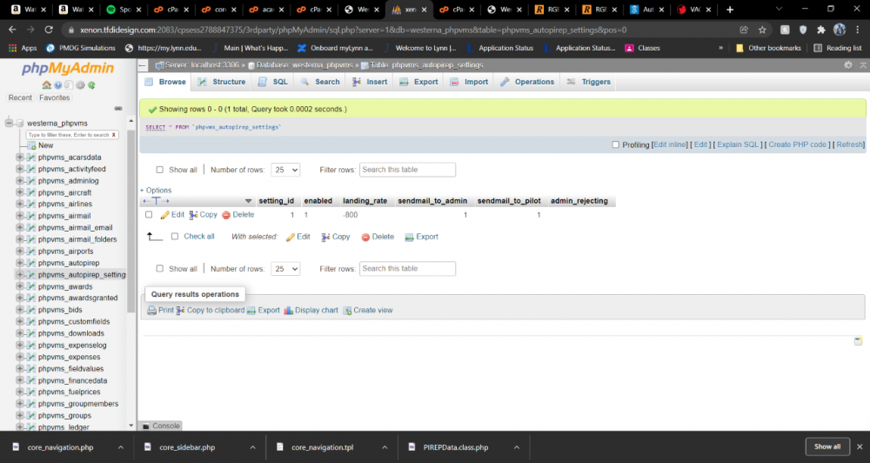This screenshot has width=870, height=463.
Task: Click the red Delete icon in the data row
Action: 226,215
